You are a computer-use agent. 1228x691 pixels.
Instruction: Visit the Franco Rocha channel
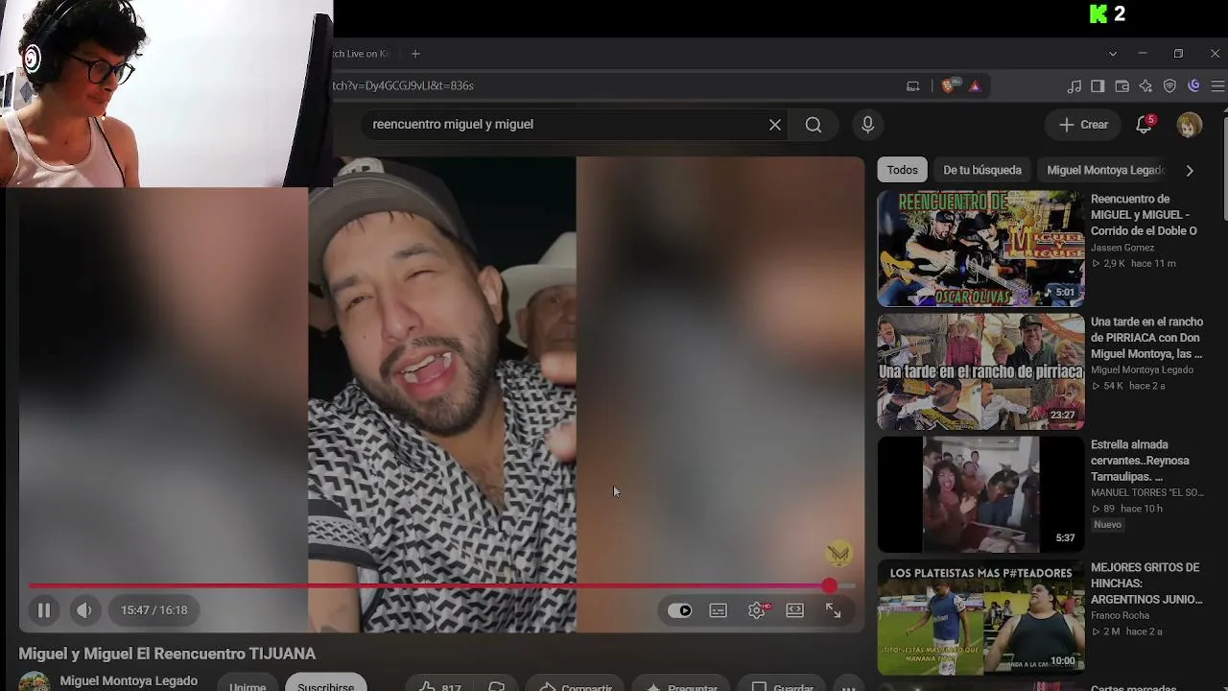[x=1121, y=616]
